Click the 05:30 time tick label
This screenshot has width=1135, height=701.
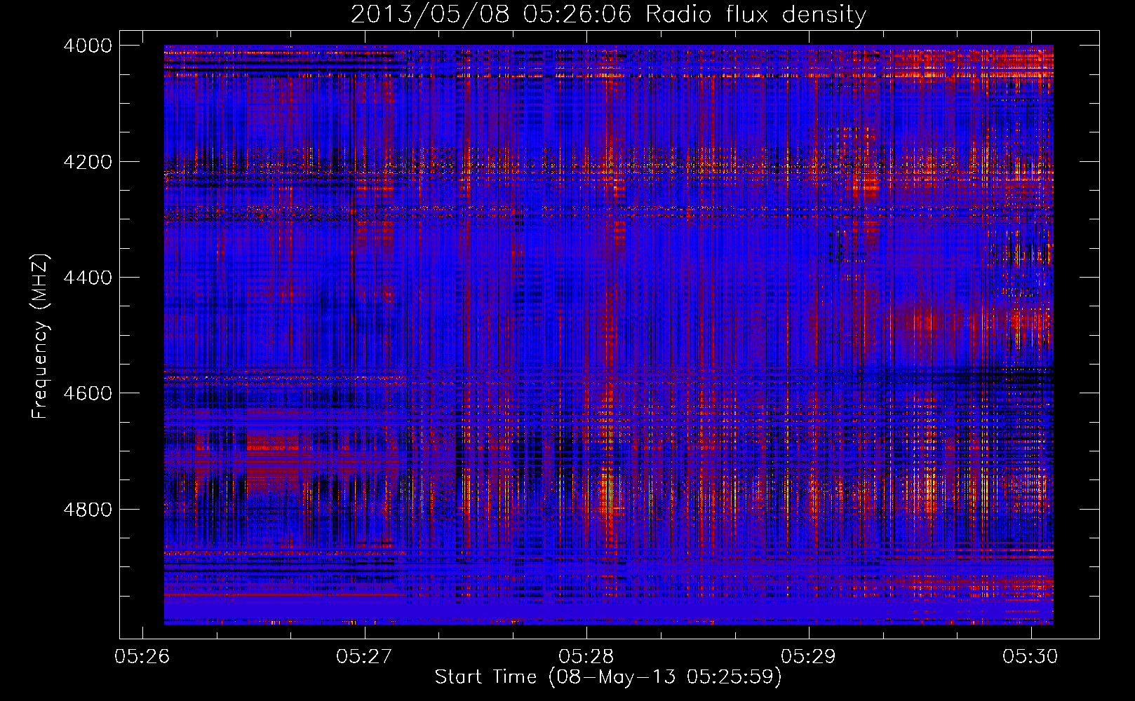1030,656
